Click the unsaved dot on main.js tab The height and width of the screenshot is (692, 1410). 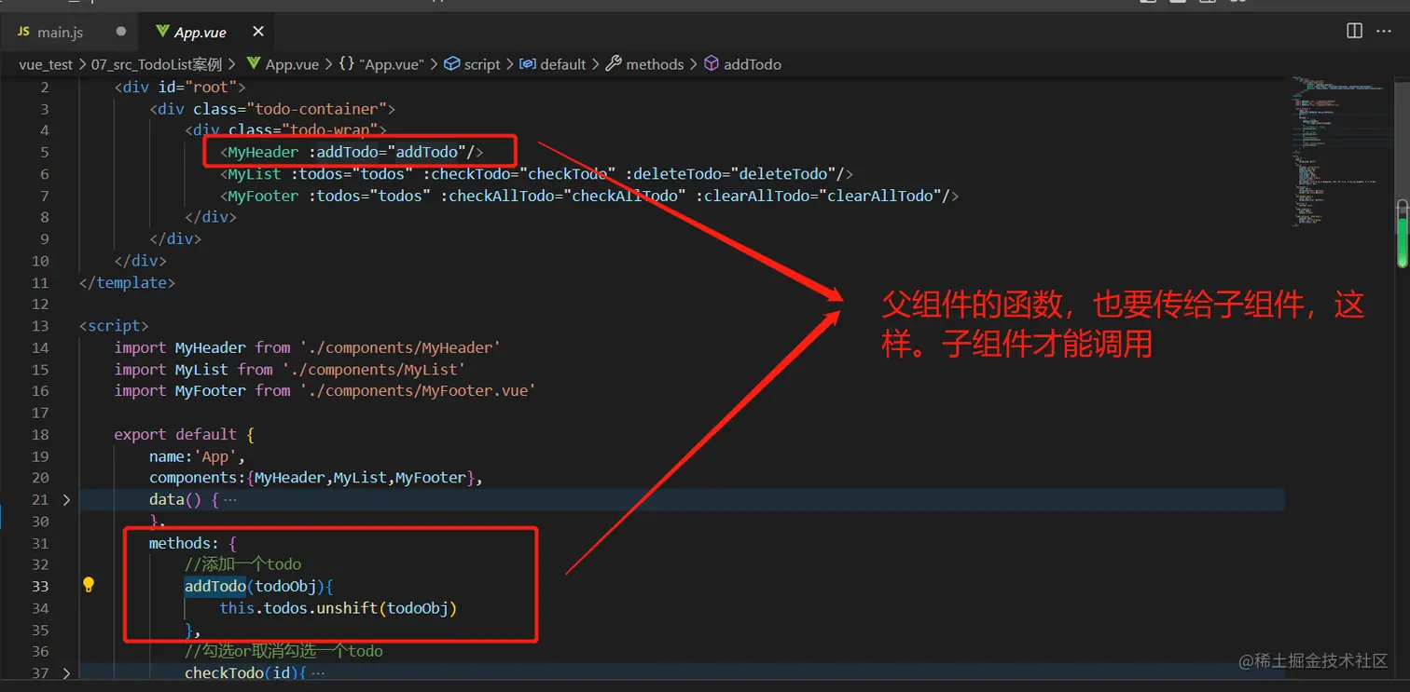coord(120,32)
